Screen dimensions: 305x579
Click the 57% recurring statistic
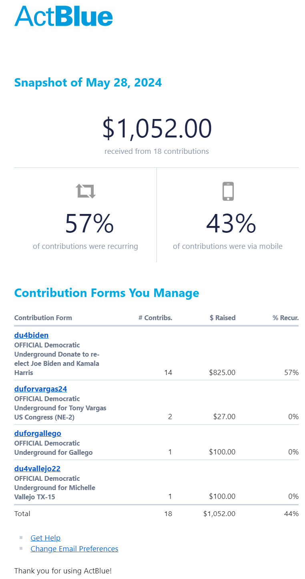(x=89, y=224)
